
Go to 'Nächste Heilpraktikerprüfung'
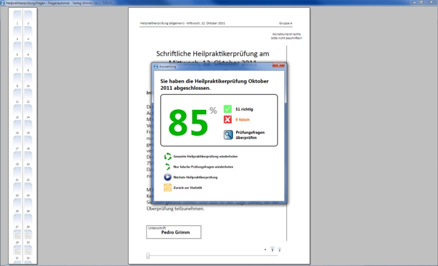point(196,177)
